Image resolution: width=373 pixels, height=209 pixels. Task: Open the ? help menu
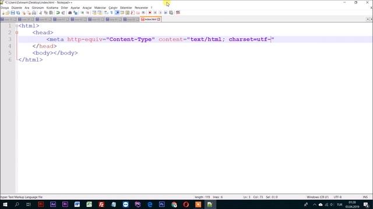point(152,8)
